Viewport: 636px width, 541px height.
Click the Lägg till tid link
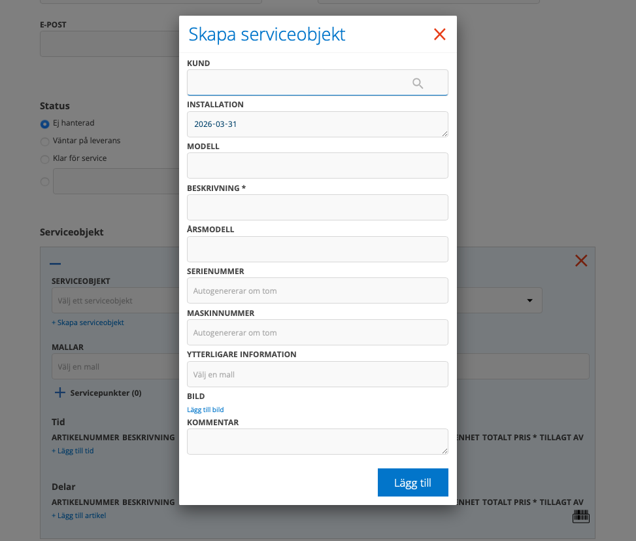73,451
